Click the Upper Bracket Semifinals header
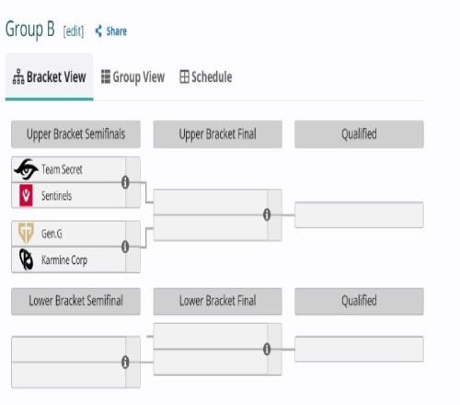Image resolution: width=460 pixels, height=405 pixels. [x=75, y=134]
